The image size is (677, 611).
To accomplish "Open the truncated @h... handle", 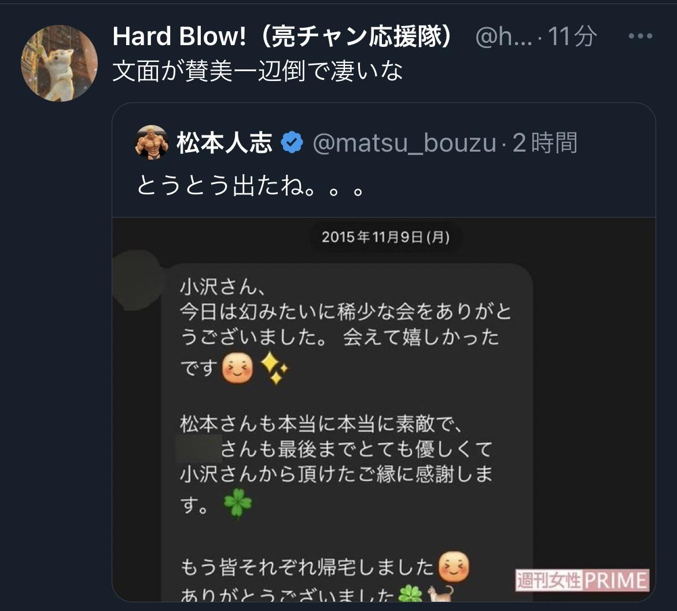I will 504,36.
